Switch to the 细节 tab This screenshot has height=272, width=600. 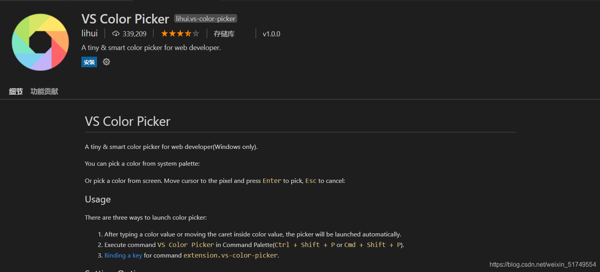16,91
